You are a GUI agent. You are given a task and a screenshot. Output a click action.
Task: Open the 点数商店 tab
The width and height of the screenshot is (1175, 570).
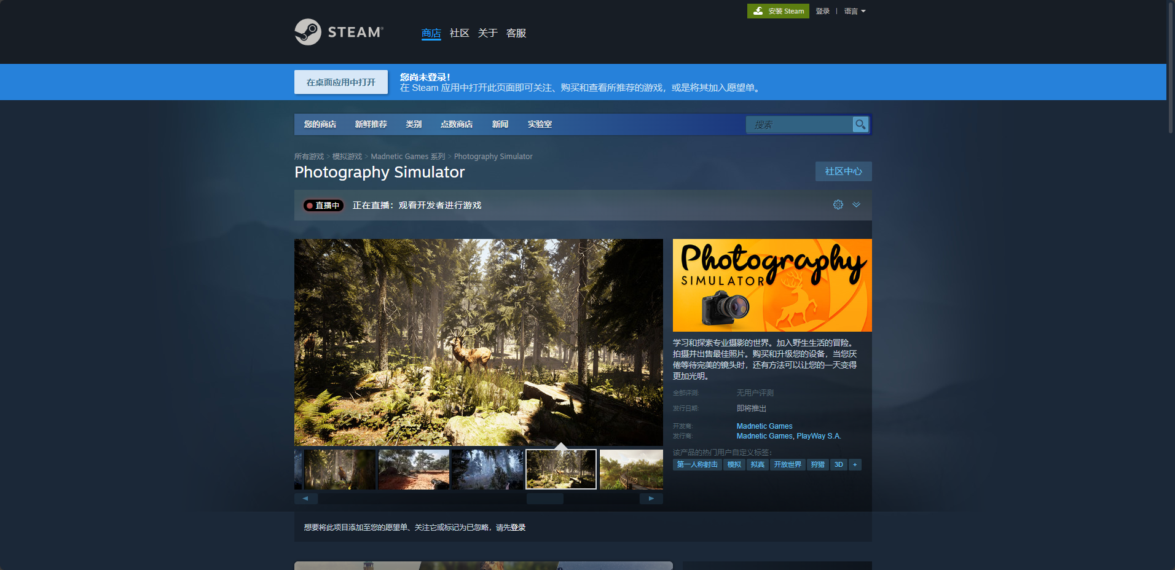coord(457,124)
